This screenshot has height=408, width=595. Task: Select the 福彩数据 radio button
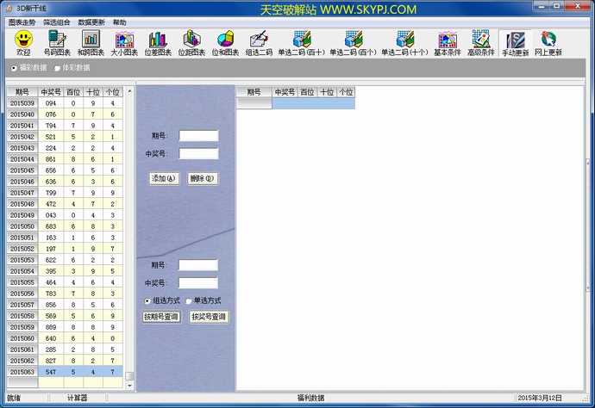coord(12,67)
